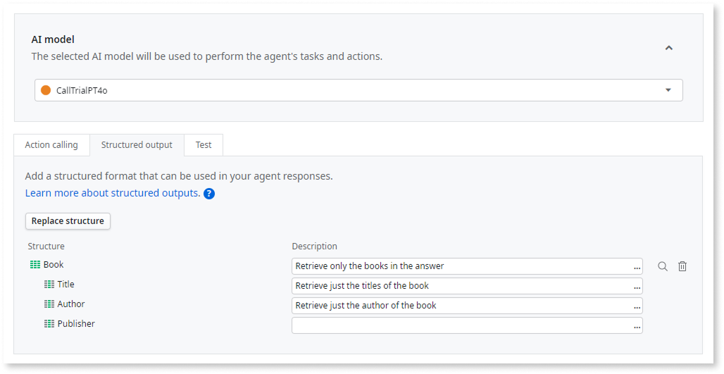
Task: Open the Author description ellipsis editor
Action: [637, 306]
